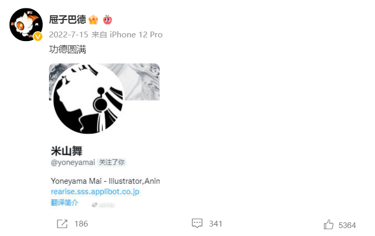Open the poster's round avatar picture
Viewport: 375px width, 236px height.
26,25
